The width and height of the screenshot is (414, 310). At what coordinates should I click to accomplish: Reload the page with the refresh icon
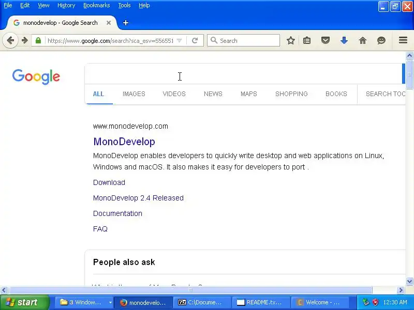[x=195, y=41]
